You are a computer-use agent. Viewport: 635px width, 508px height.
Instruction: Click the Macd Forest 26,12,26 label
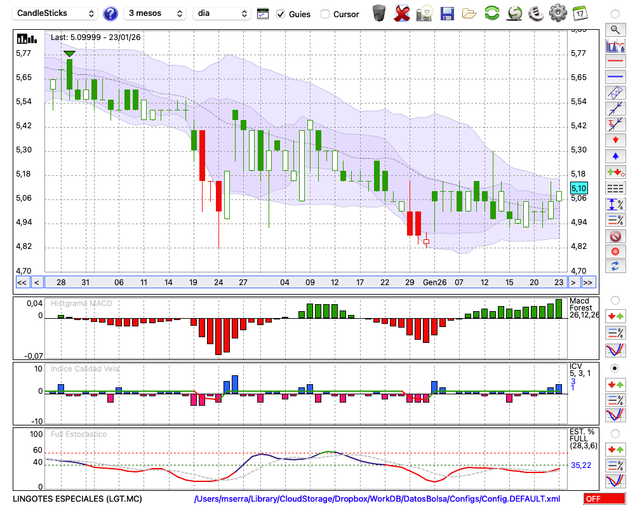(584, 308)
